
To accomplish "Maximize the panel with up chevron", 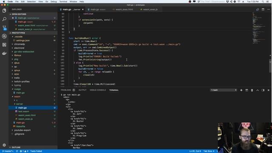I will click(x=258, y=90).
